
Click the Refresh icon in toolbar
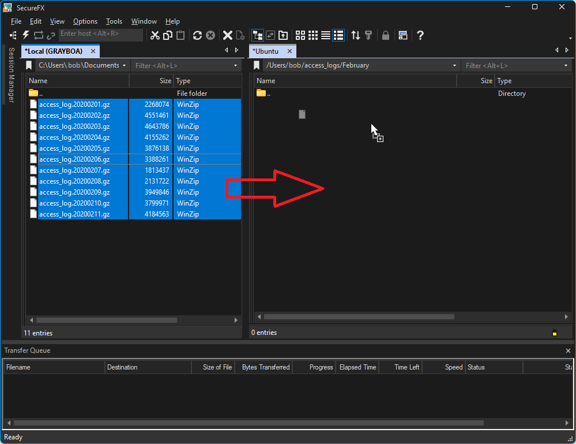(197, 35)
